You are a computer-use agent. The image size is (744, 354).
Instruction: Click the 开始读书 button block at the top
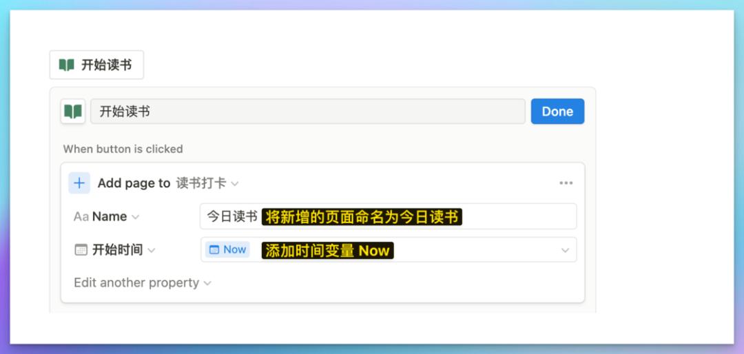coord(96,65)
